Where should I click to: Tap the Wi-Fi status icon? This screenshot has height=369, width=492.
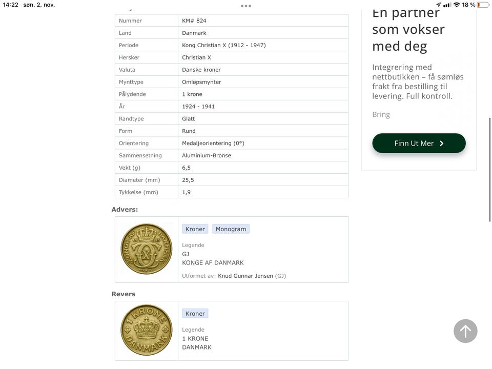click(x=456, y=5)
